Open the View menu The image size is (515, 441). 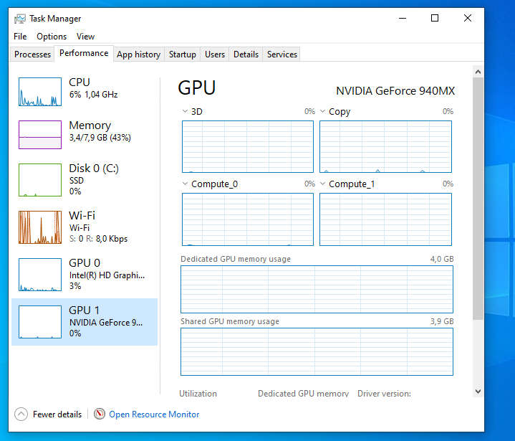(x=85, y=37)
